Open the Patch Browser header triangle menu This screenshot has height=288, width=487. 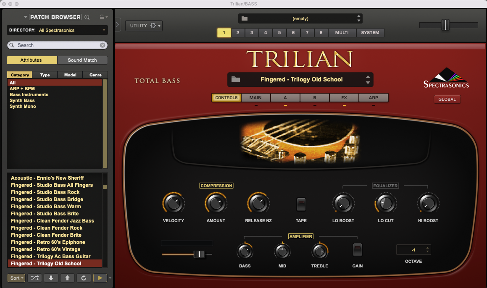[x=26, y=17]
